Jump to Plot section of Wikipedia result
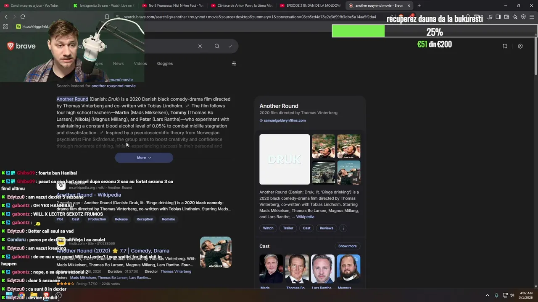Screen dimensions: 538x302 (60, 219)
